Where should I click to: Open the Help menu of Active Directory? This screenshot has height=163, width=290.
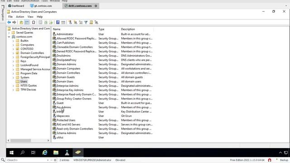pyautogui.click(x=39, y=17)
